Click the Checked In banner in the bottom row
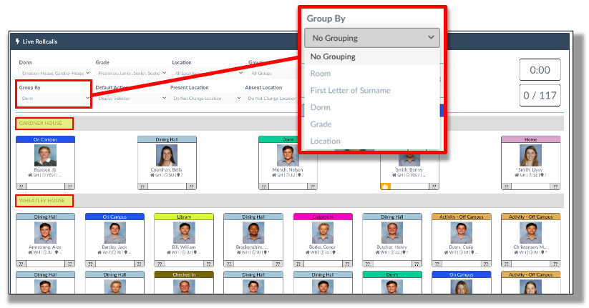The image size is (589, 308). click(184, 274)
